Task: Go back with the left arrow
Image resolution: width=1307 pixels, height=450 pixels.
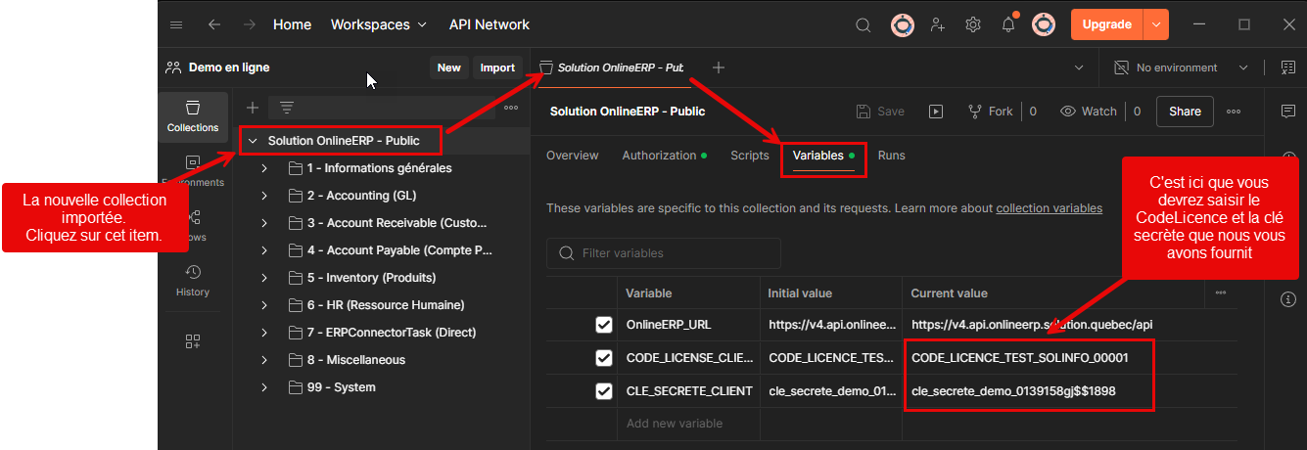Action: tap(214, 24)
